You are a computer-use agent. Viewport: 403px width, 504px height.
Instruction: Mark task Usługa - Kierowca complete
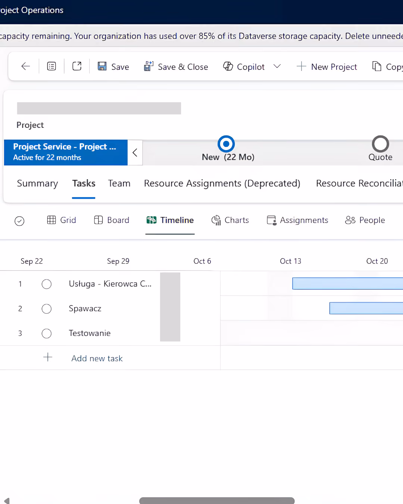(x=47, y=284)
